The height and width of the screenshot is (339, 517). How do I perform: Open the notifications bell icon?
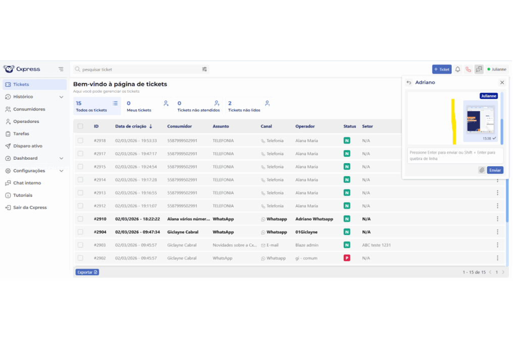coord(457,70)
